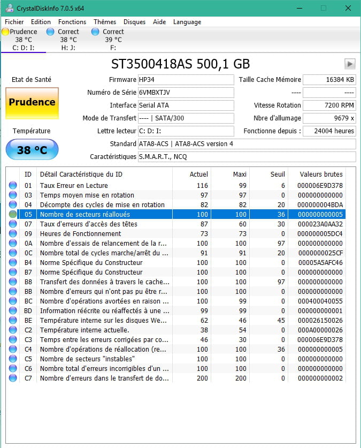Select the blue status orb for disk H: J:

tap(50, 32)
